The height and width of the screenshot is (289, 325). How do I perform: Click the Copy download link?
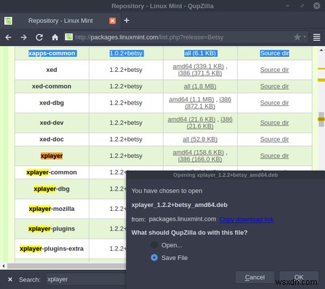coord(246,219)
